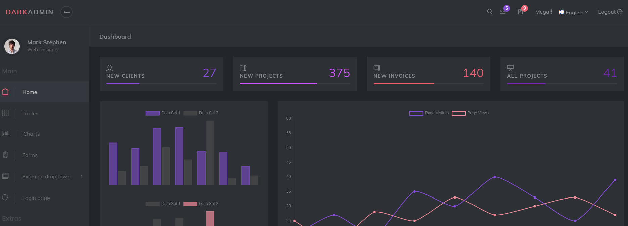Click the Main section heading in sidebar
628x226 pixels.
[x=9, y=71]
